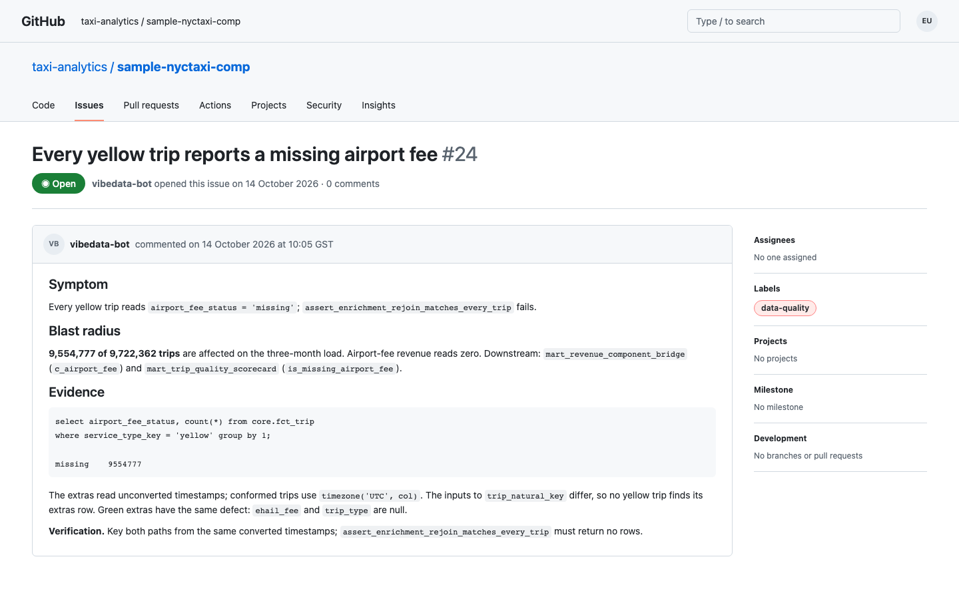Click the Blast radius heading
959x599 pixels.
coord(85,331)
